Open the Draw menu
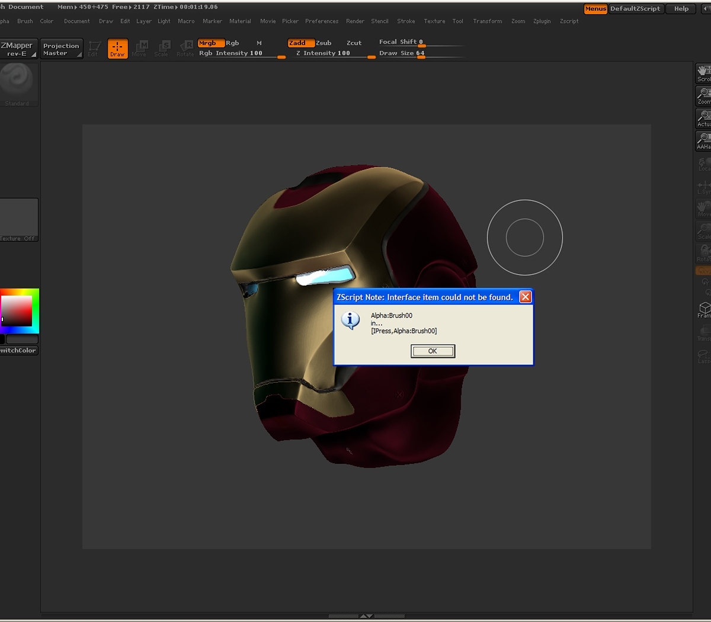Image resolution: width=711 pixels, height=622 pixels. (x=106, y=21)
